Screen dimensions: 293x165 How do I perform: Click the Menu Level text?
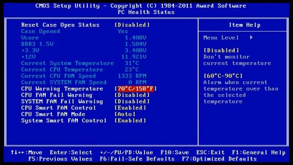pyautogui.click(x=221, y=38)
